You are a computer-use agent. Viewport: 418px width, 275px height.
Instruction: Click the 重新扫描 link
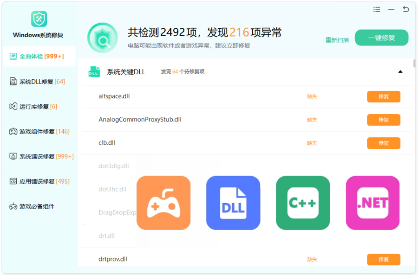(337, 40)
